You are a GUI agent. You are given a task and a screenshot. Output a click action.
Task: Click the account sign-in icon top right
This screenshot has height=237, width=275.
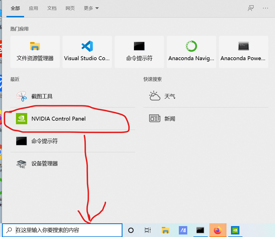point(251,8)
